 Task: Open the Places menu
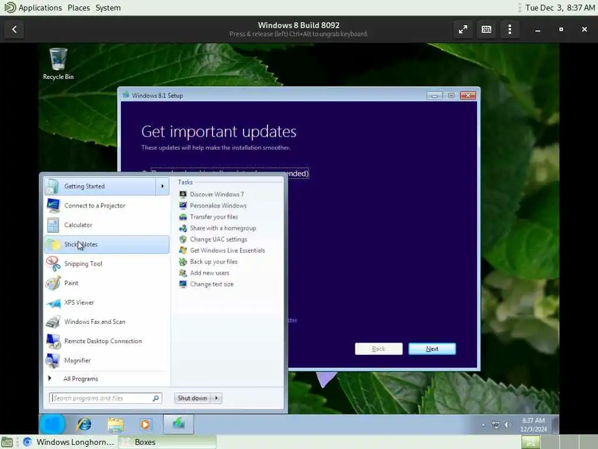coord(79,8)
